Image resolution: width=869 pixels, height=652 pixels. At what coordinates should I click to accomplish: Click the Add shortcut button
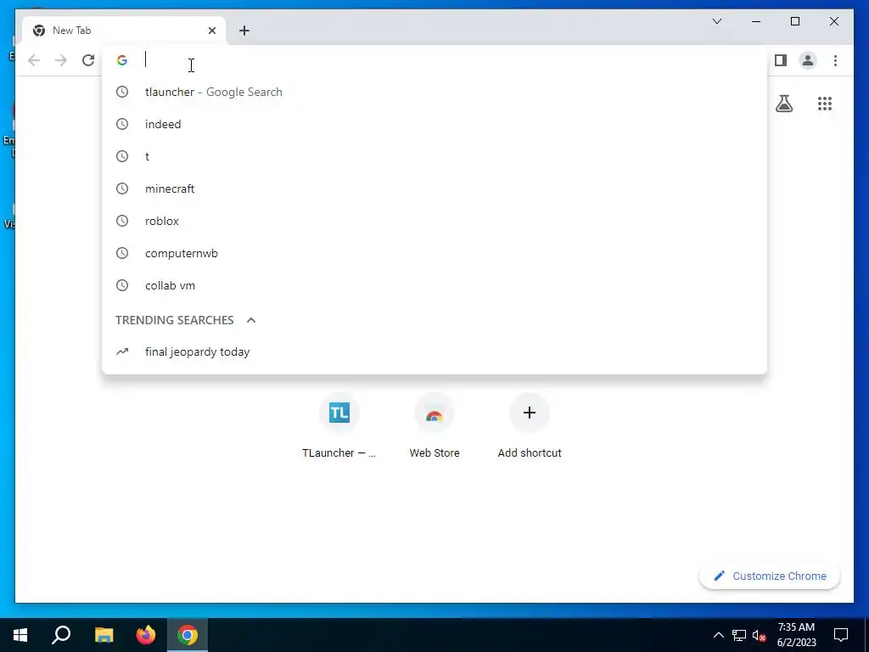(530, 426)
